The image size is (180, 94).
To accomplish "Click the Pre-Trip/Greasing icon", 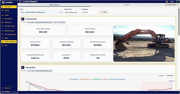I will [x=3, y=34].
